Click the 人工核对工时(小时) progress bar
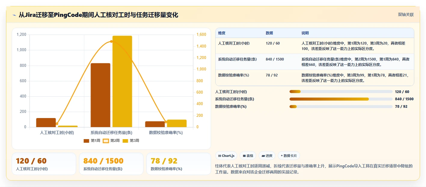Image resolution: width=426 pixels, height=187 pixels. tap(341, 92)
